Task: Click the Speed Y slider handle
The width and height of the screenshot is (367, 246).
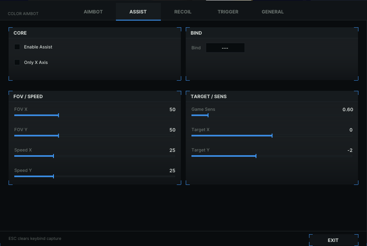Action: click(x=53, y=176)
